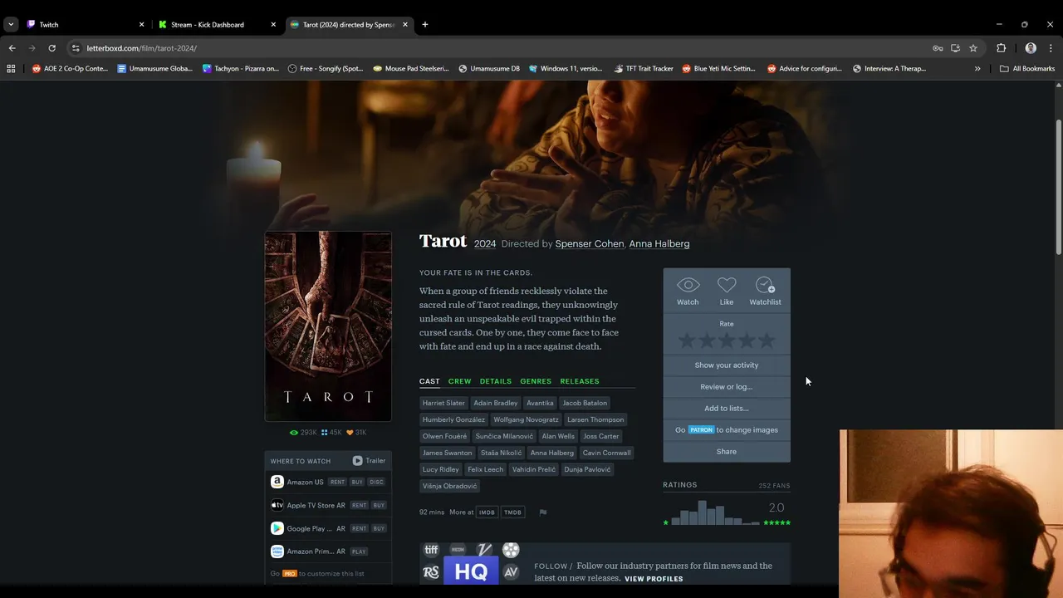The height and width of the screenshot is (598, 1063).
Task: Open Amazon US service icon
Action: (277, 482)
